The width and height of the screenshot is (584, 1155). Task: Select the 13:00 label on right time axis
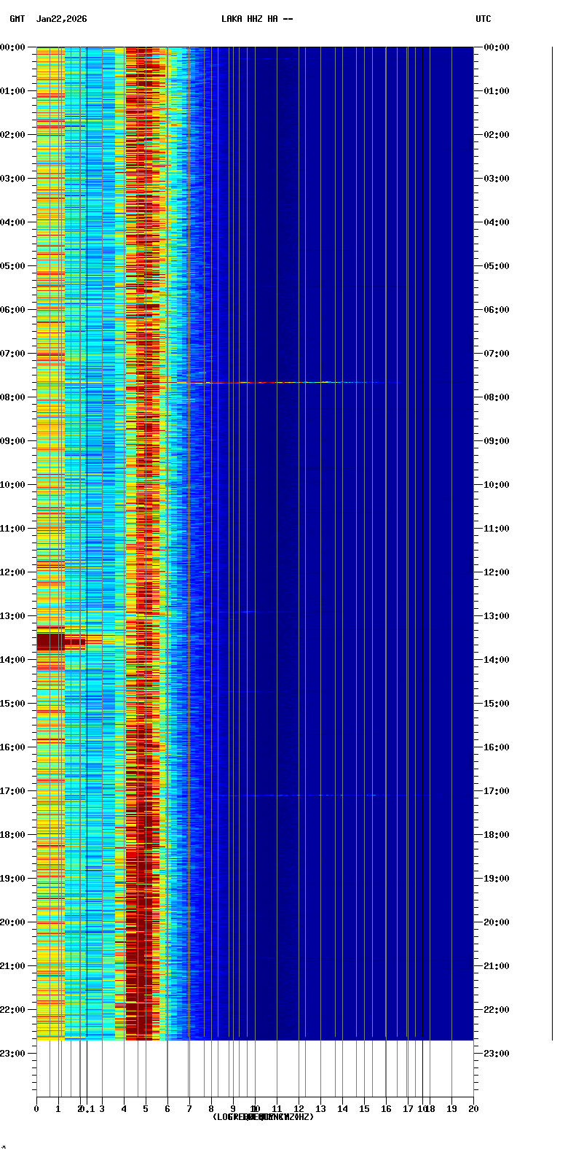point(497,616)
